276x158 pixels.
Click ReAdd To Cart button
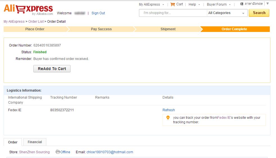pyautogui.click(x=52, y=69)
